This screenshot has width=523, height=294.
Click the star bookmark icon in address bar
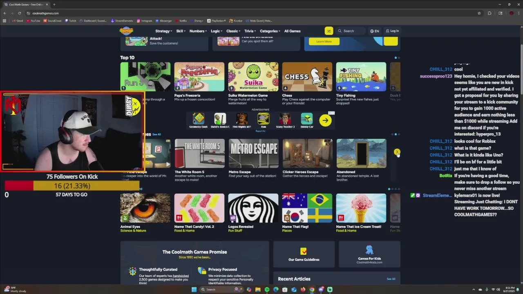pyautogui.click(x=479, y=13)
